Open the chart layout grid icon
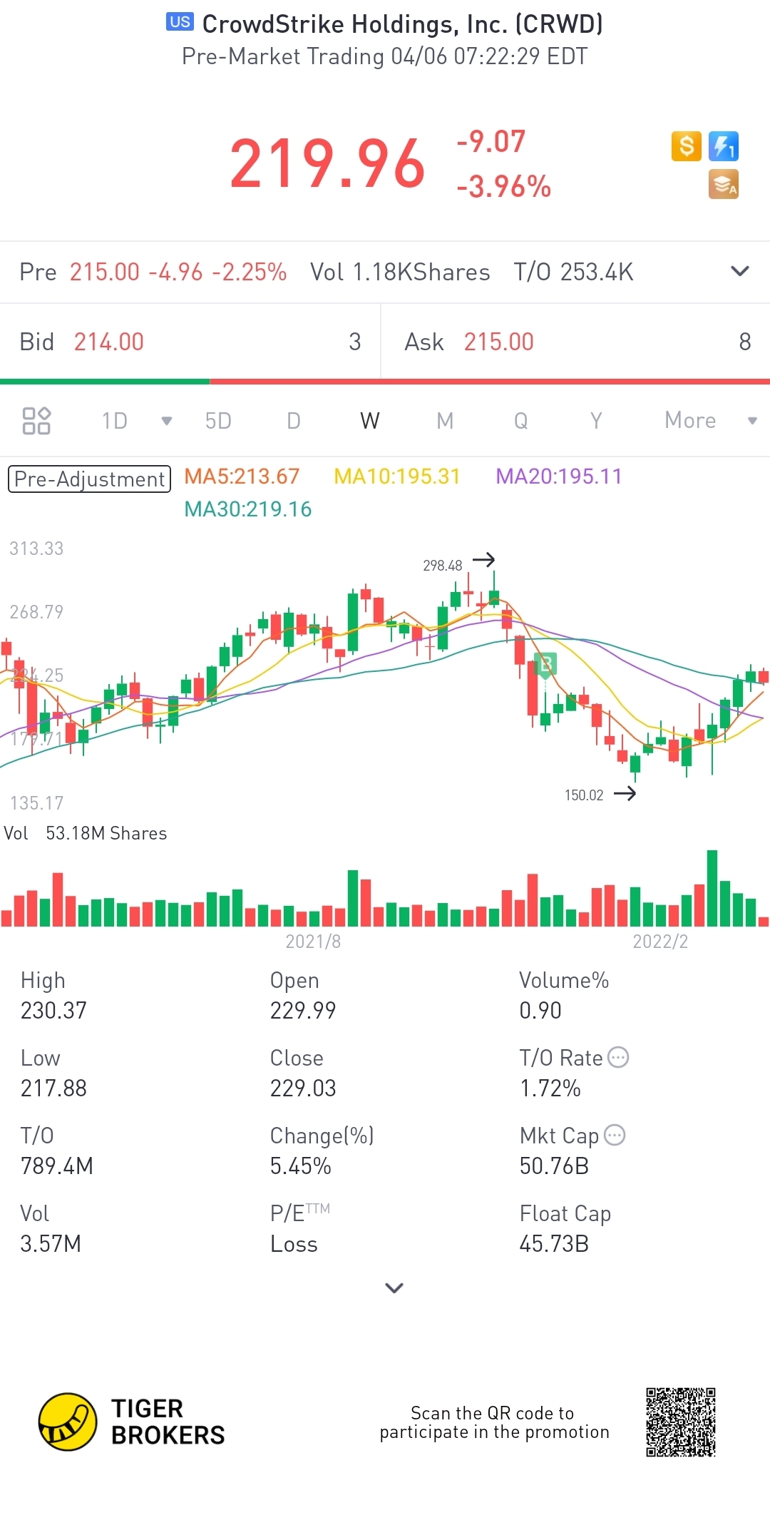Image resolution: width=770 pixels, height=1530 pixels. [36, 421]
